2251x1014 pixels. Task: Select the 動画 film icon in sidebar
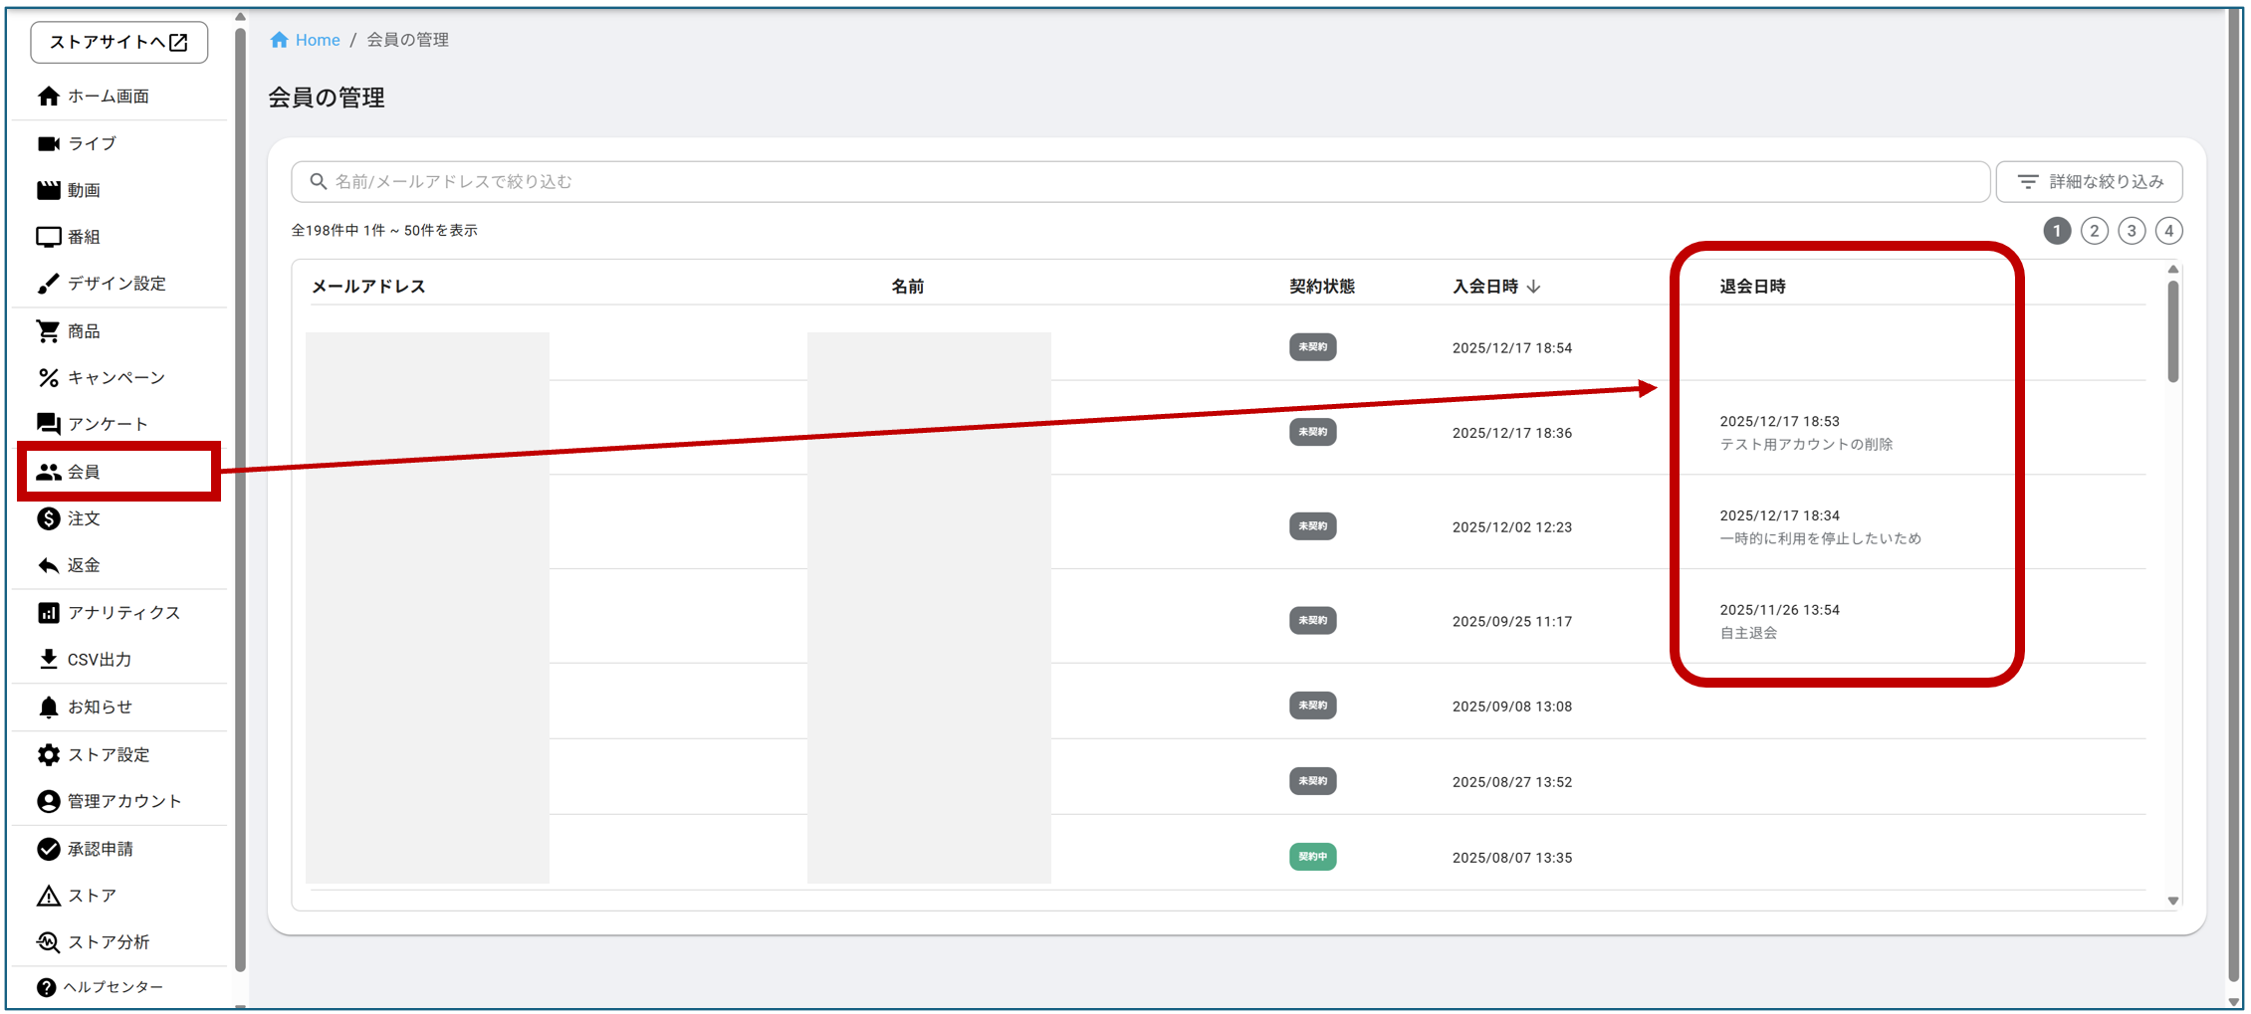(48, 190)
